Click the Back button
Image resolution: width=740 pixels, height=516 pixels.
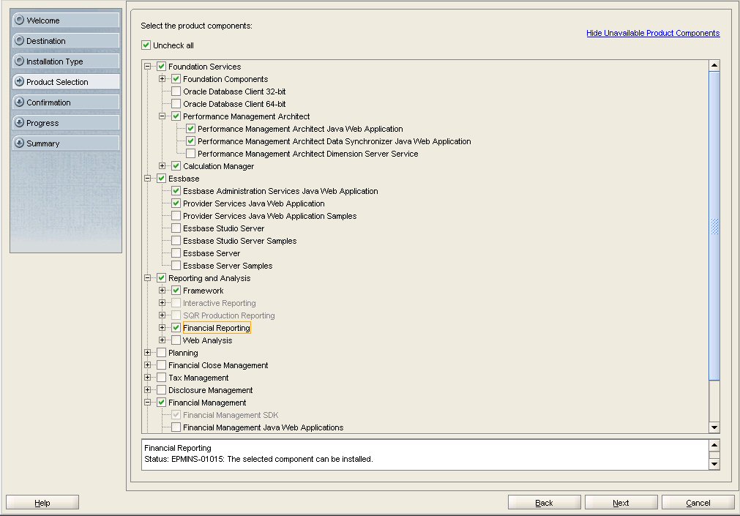click(x=544, y=503)
